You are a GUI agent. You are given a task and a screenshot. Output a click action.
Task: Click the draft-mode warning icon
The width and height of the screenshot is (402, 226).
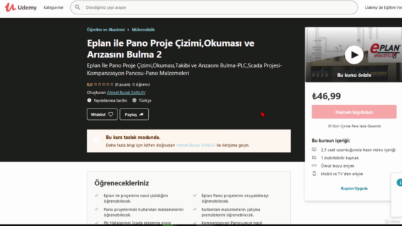click(96, 140)
